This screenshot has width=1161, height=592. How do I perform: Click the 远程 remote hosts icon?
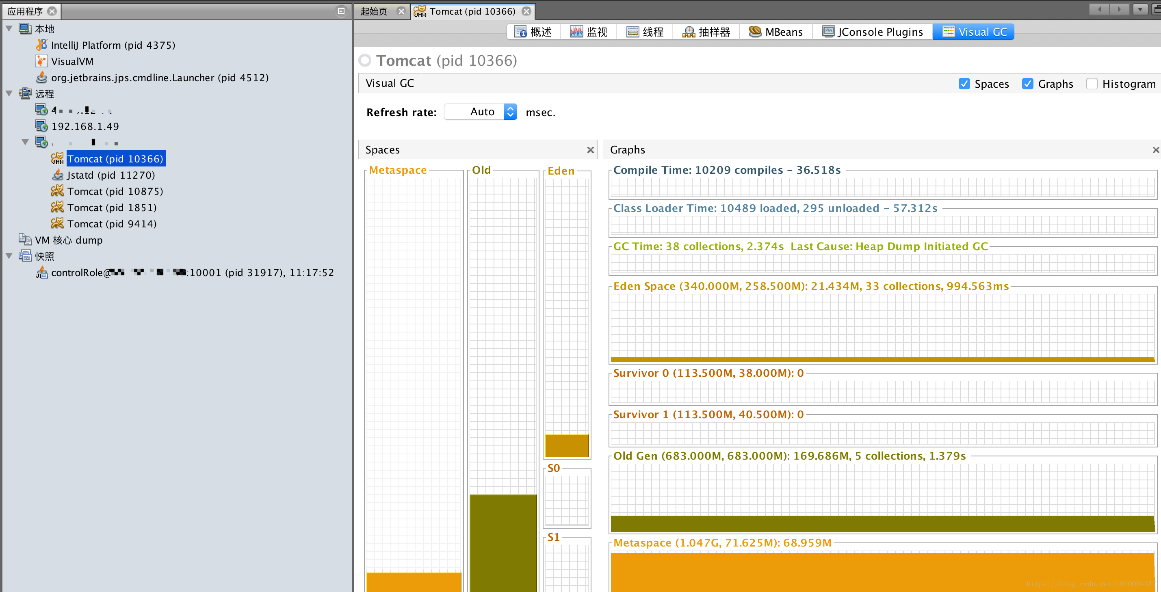click(25, 93)
